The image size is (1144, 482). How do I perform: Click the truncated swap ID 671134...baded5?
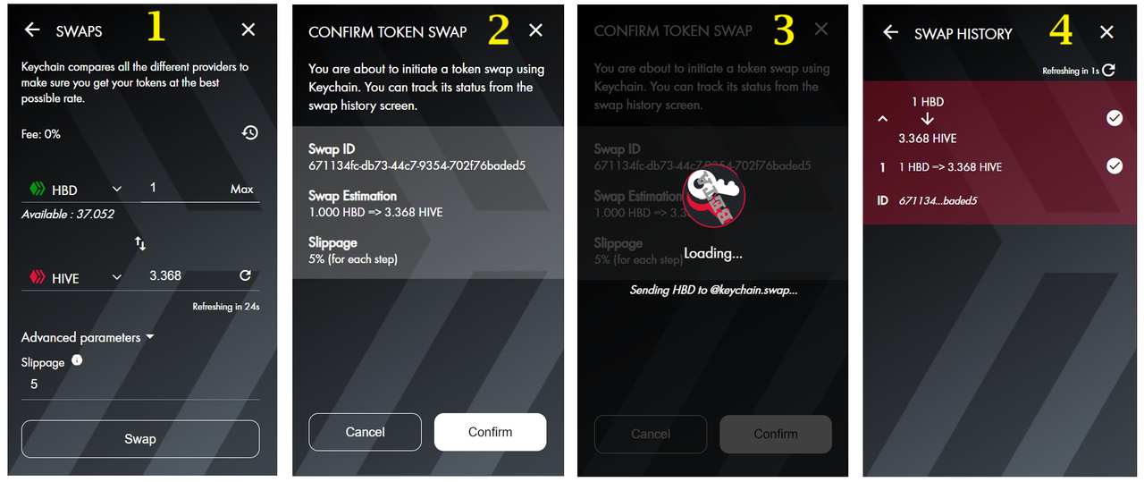point(938,200)
